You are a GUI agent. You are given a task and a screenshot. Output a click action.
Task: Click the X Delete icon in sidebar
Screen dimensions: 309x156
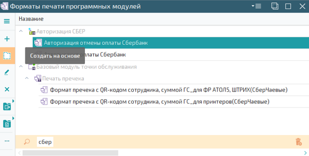7,90
